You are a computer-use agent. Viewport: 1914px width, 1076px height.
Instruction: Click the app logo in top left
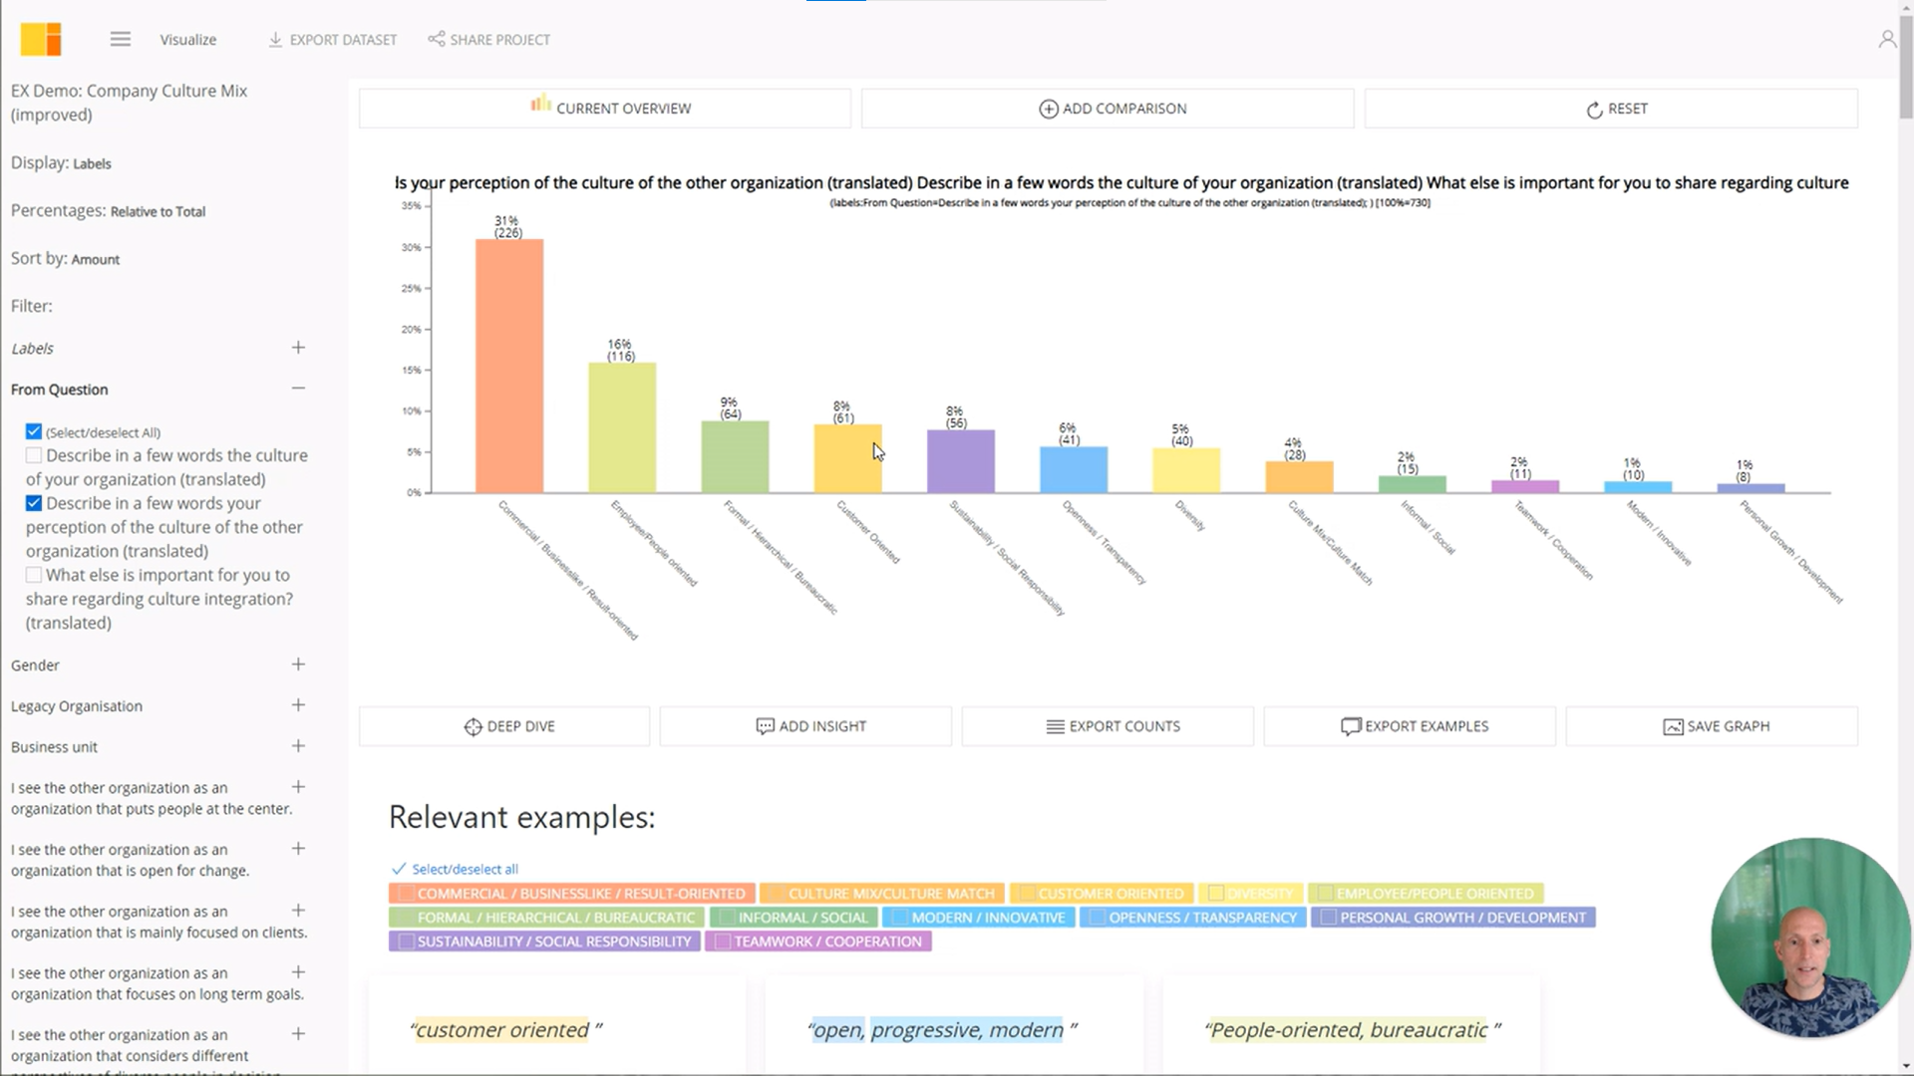(x=40, y=39)
